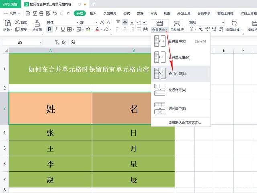Choose 合并单元格(M) from merge menu
The image size is (257, 193).
181,57
